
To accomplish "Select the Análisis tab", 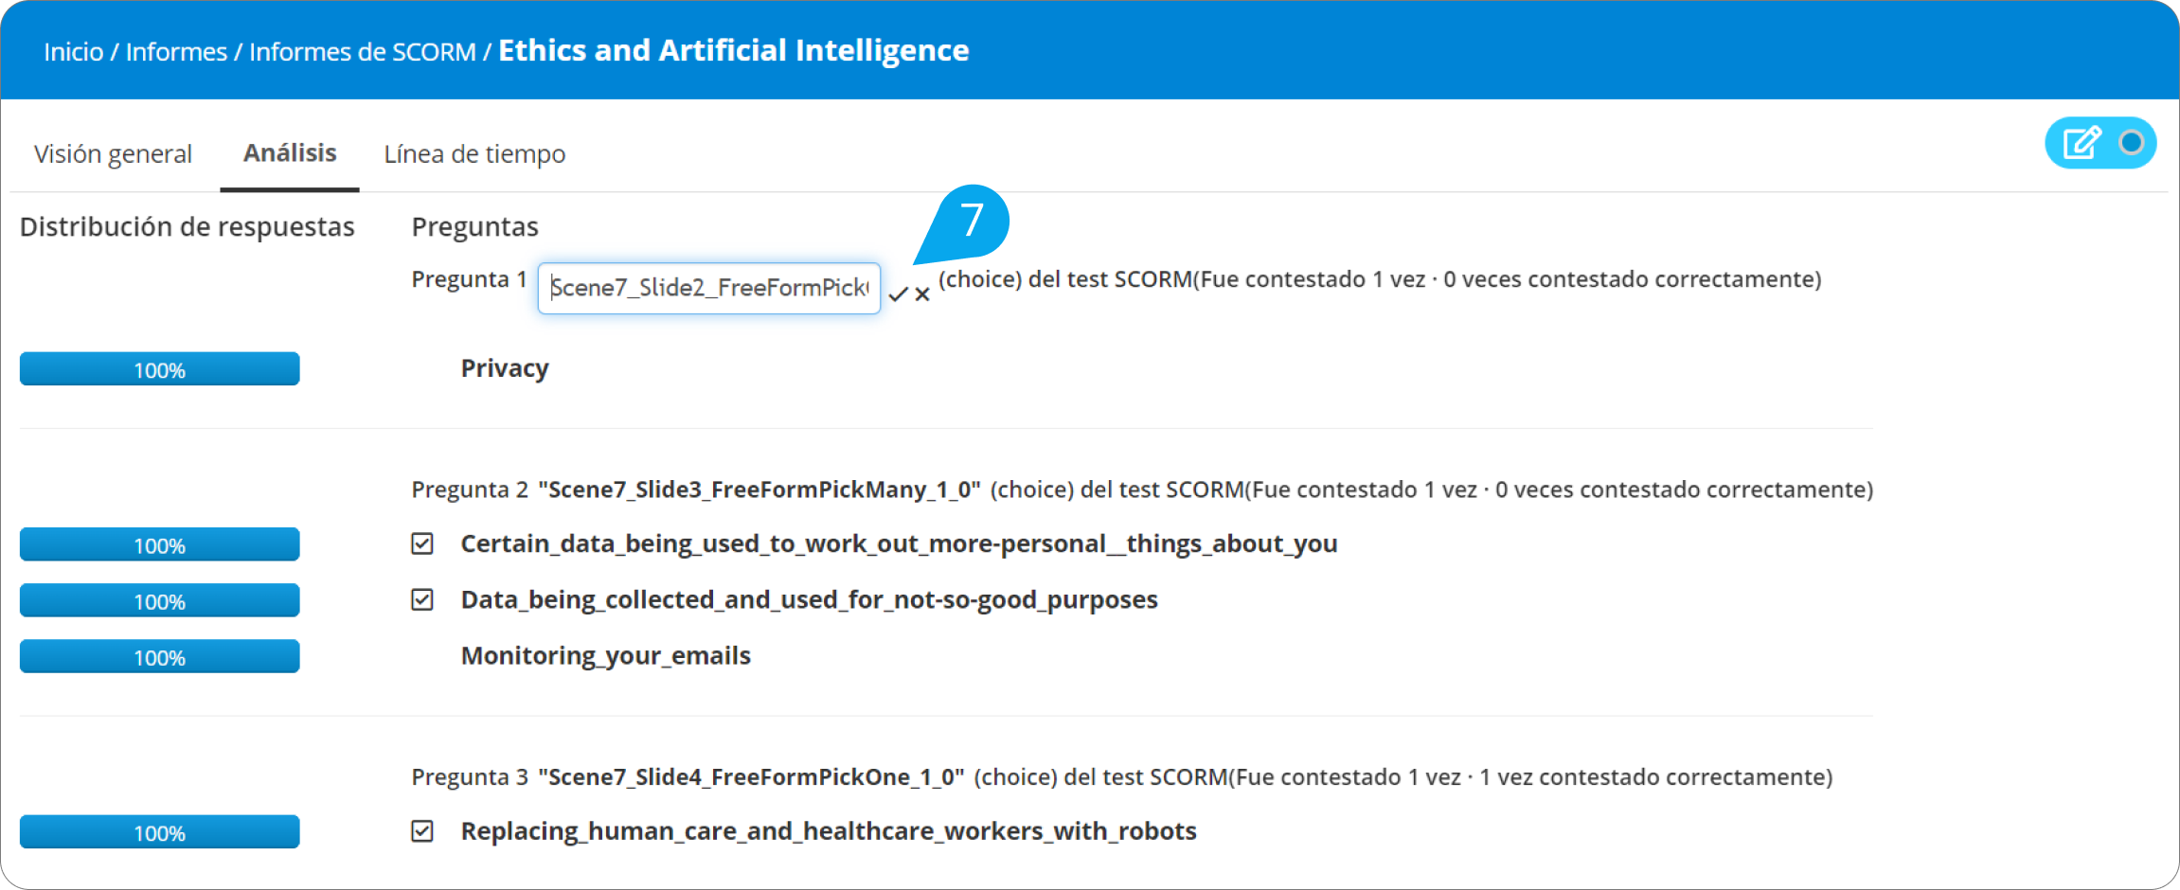I will click(x=290, y=153).
